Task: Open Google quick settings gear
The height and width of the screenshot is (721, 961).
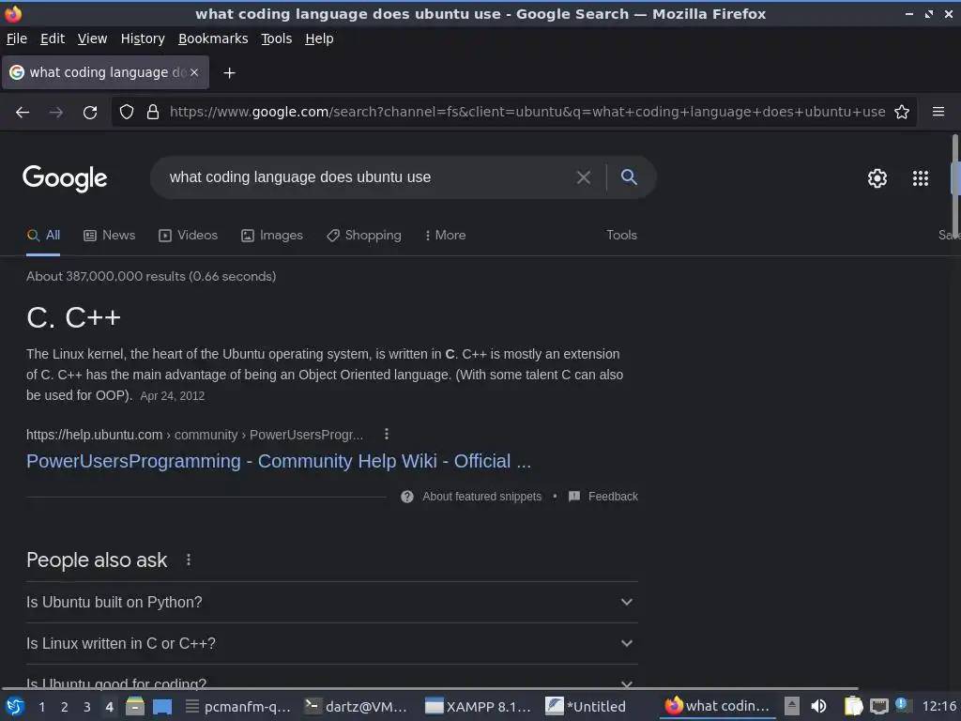Action: pos(877,178)
